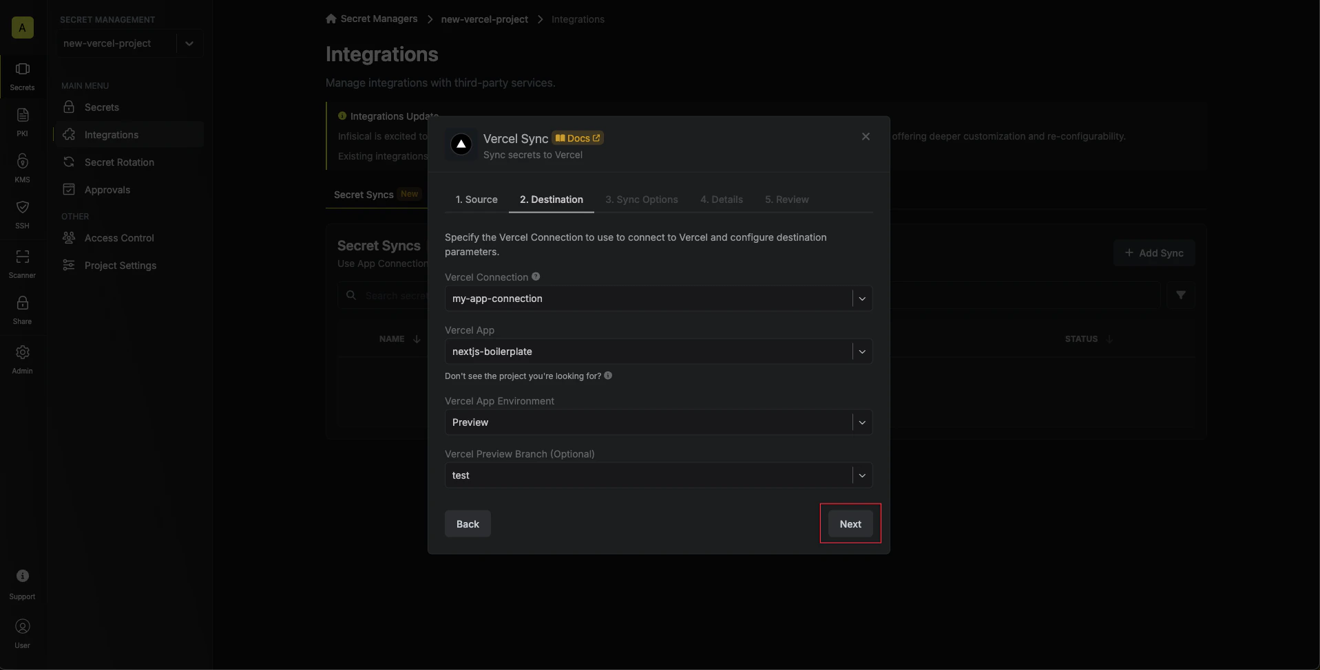Click info icon beside missing project hint
This screenshot has height=670, width=1320.
point(608,376)
